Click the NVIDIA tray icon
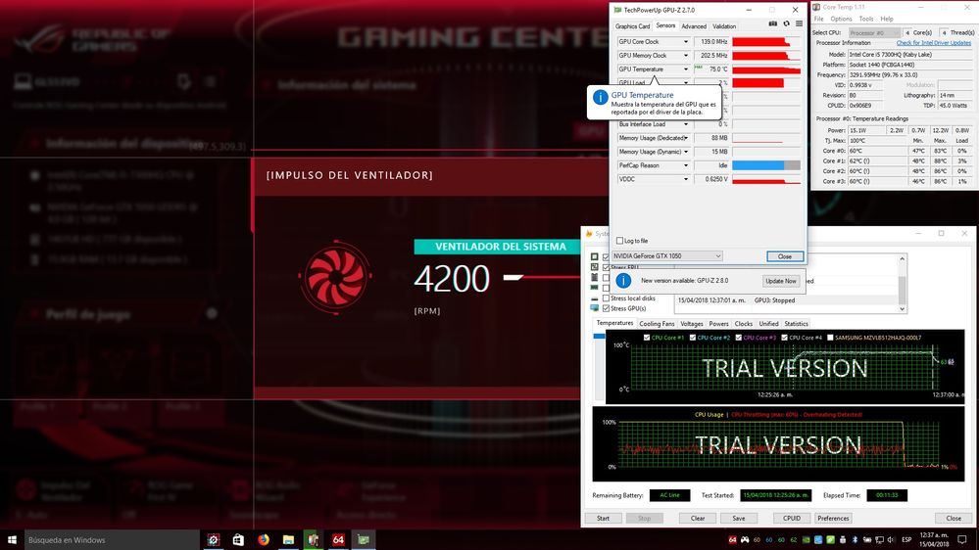The width and height of the screenshot is (979, 550). [807, 539]
